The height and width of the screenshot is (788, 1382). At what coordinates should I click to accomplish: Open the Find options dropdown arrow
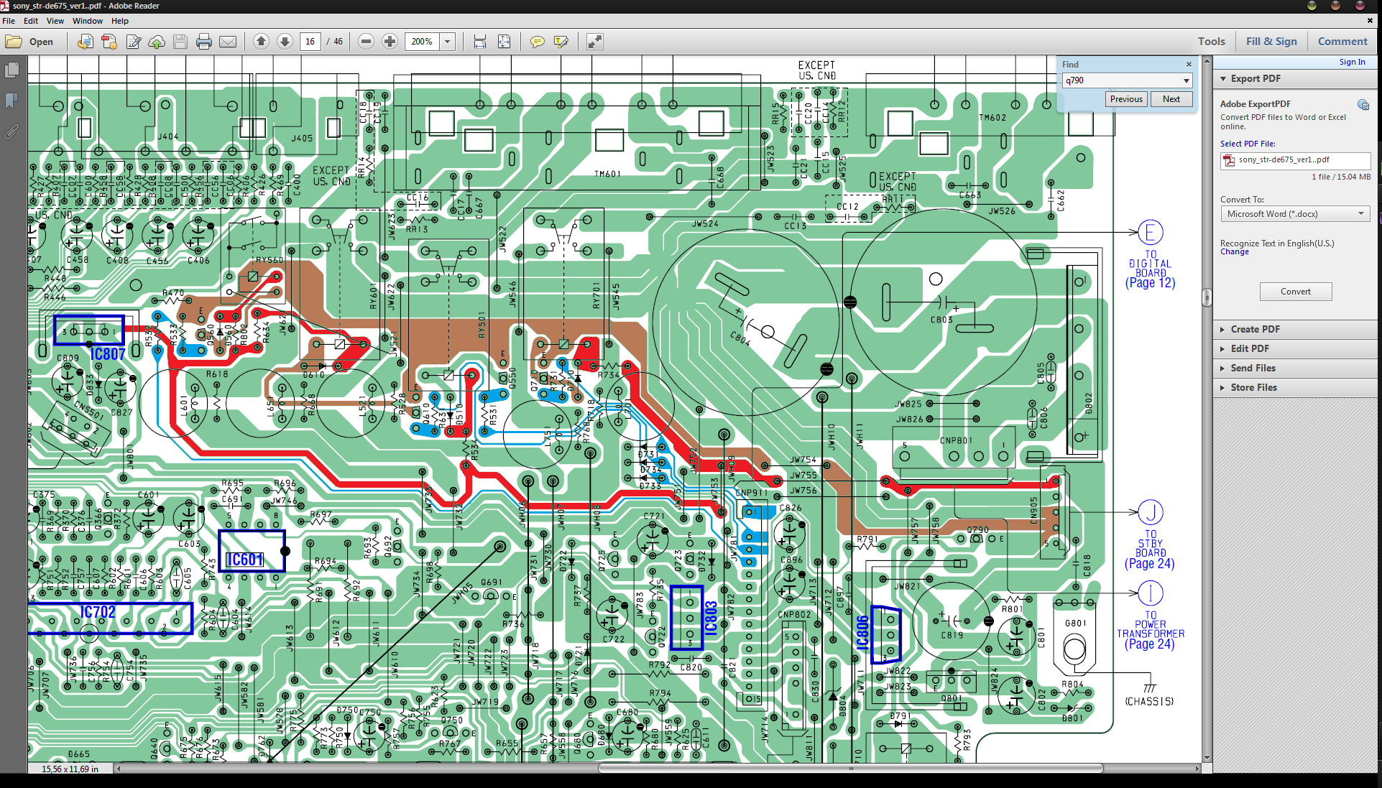click(1187, 80)
